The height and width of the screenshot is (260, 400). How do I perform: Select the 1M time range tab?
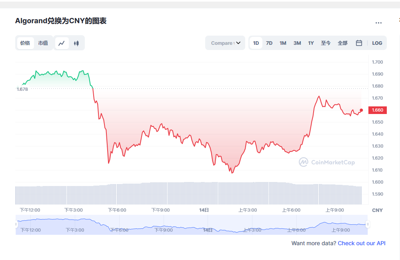pyautogui.click(x=283, y=43)
